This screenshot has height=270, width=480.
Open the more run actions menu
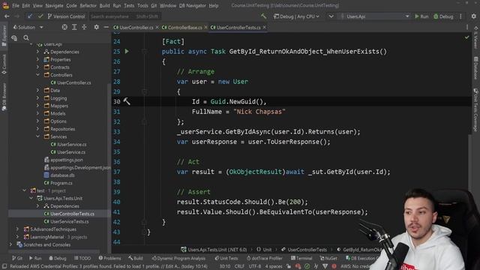(x=460, y=16)
